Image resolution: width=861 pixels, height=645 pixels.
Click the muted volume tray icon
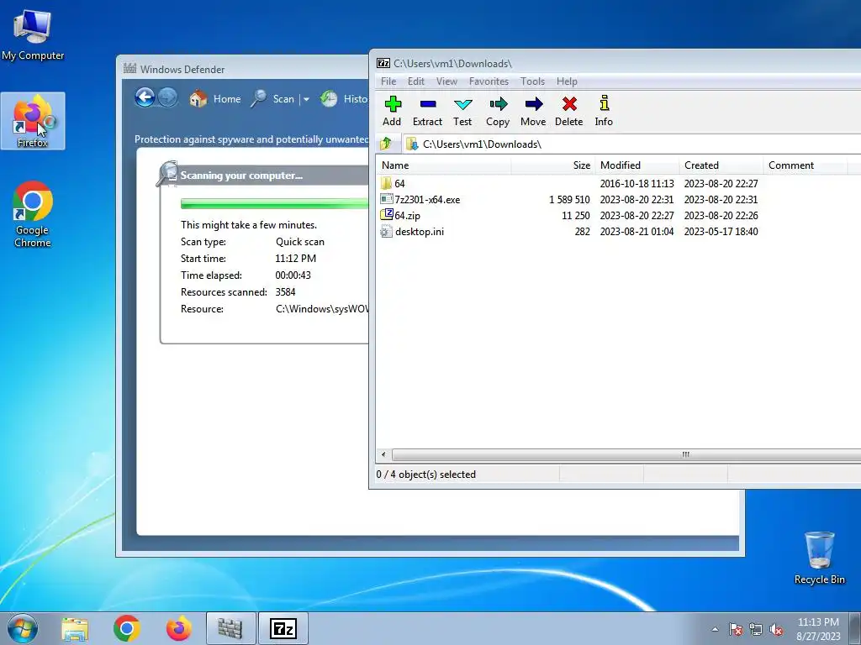[776, 629]
